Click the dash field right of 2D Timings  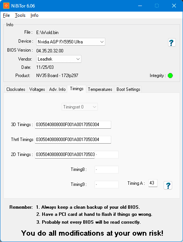pyautogui.click(x=106, y=154)
